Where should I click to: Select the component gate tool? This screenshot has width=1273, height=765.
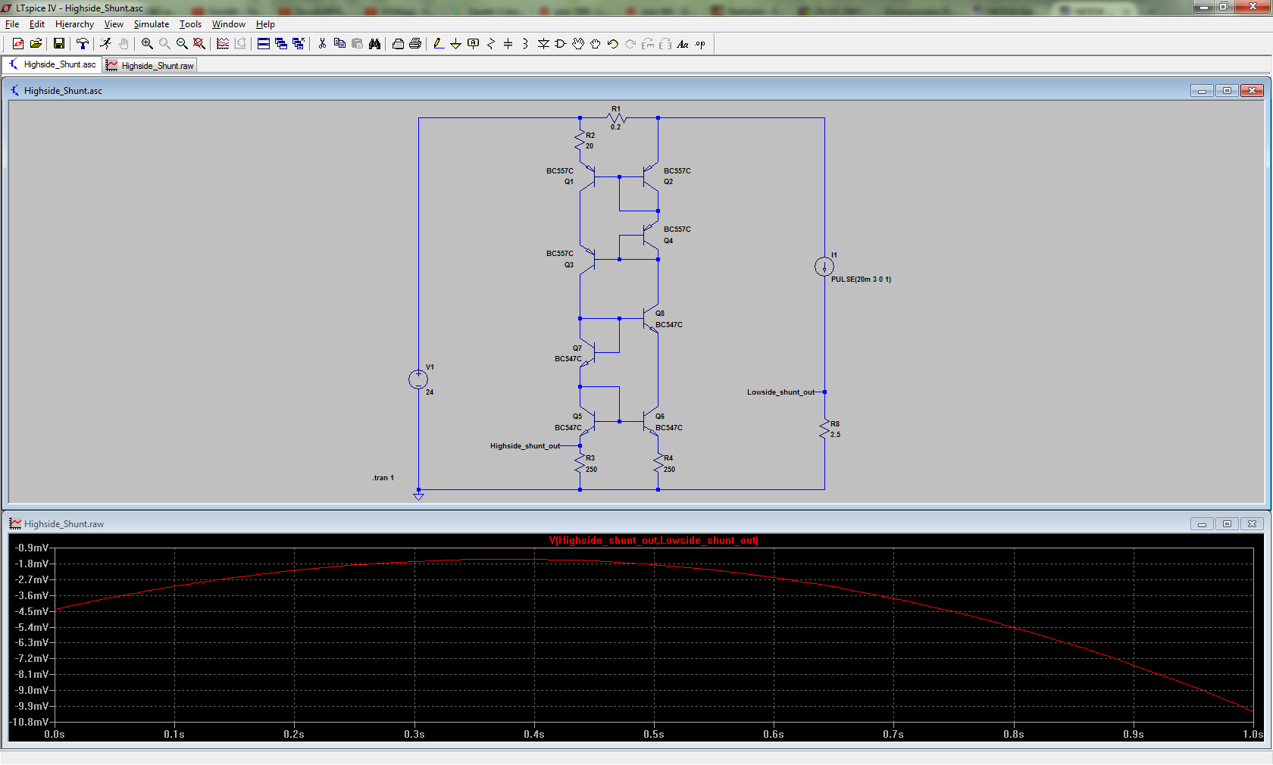tap(561, 44)
